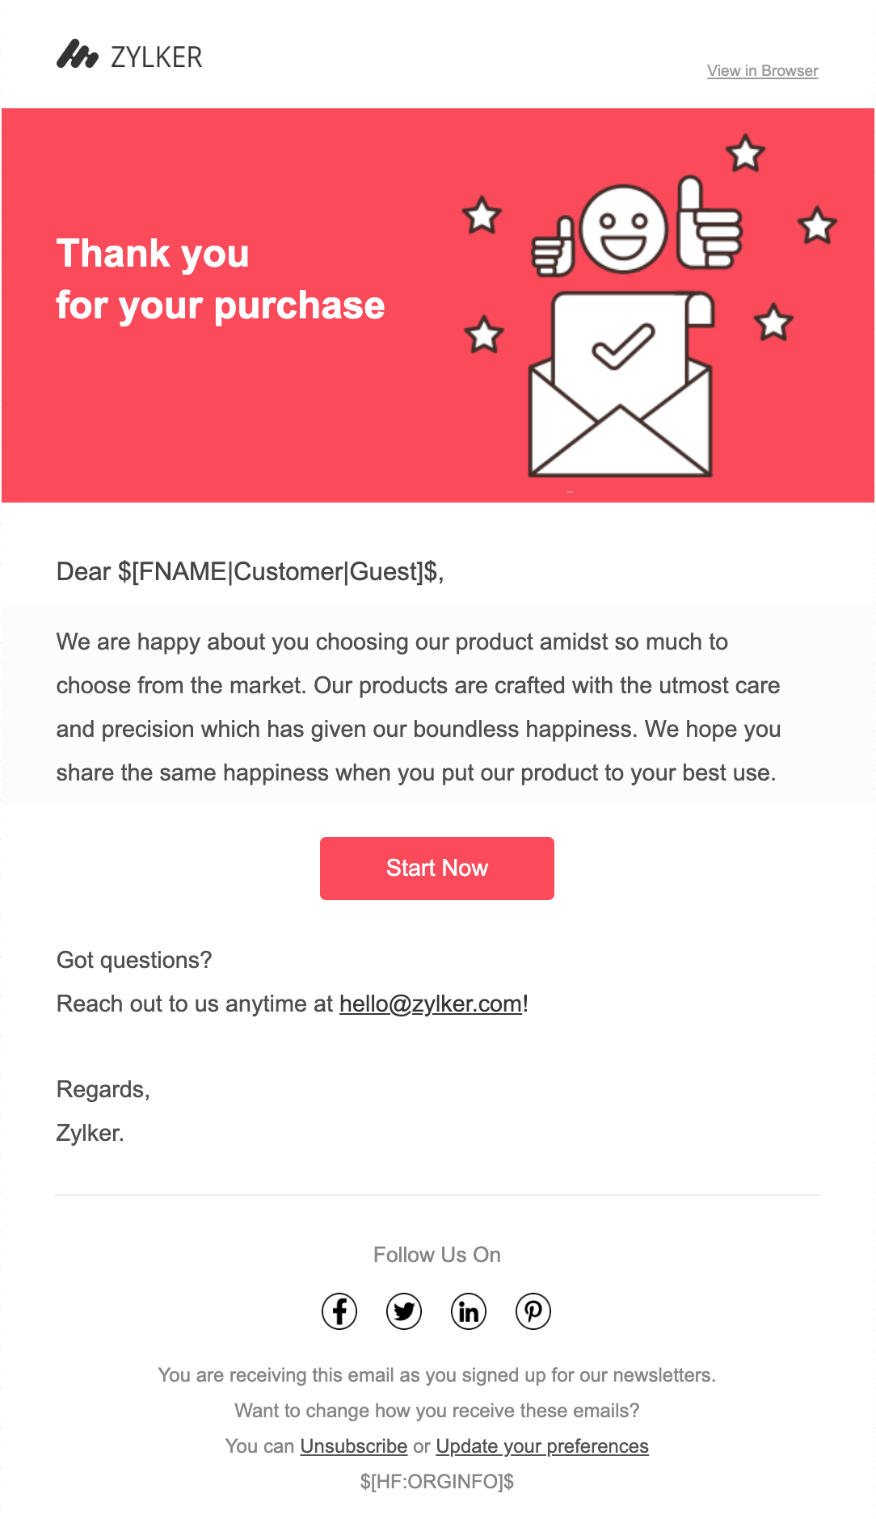Click the smiley face with thumbs up
Image resolution: width=876 pixels, height=1519 pixels.
(624, 229)
